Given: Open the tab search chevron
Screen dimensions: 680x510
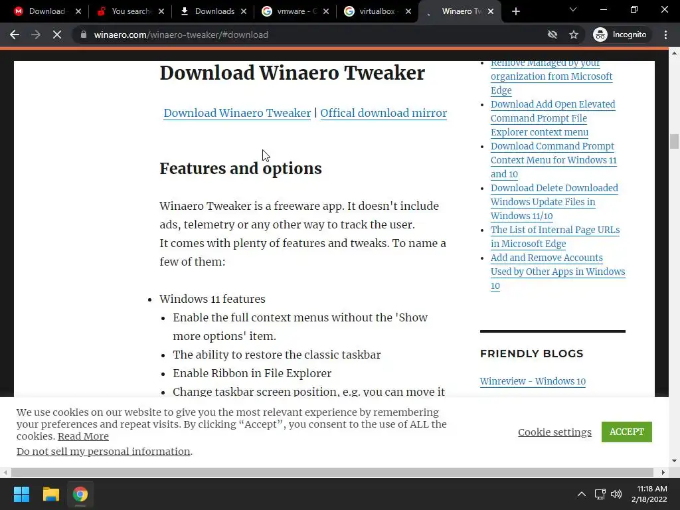Looking at the screenshot, I should point(573,9).
